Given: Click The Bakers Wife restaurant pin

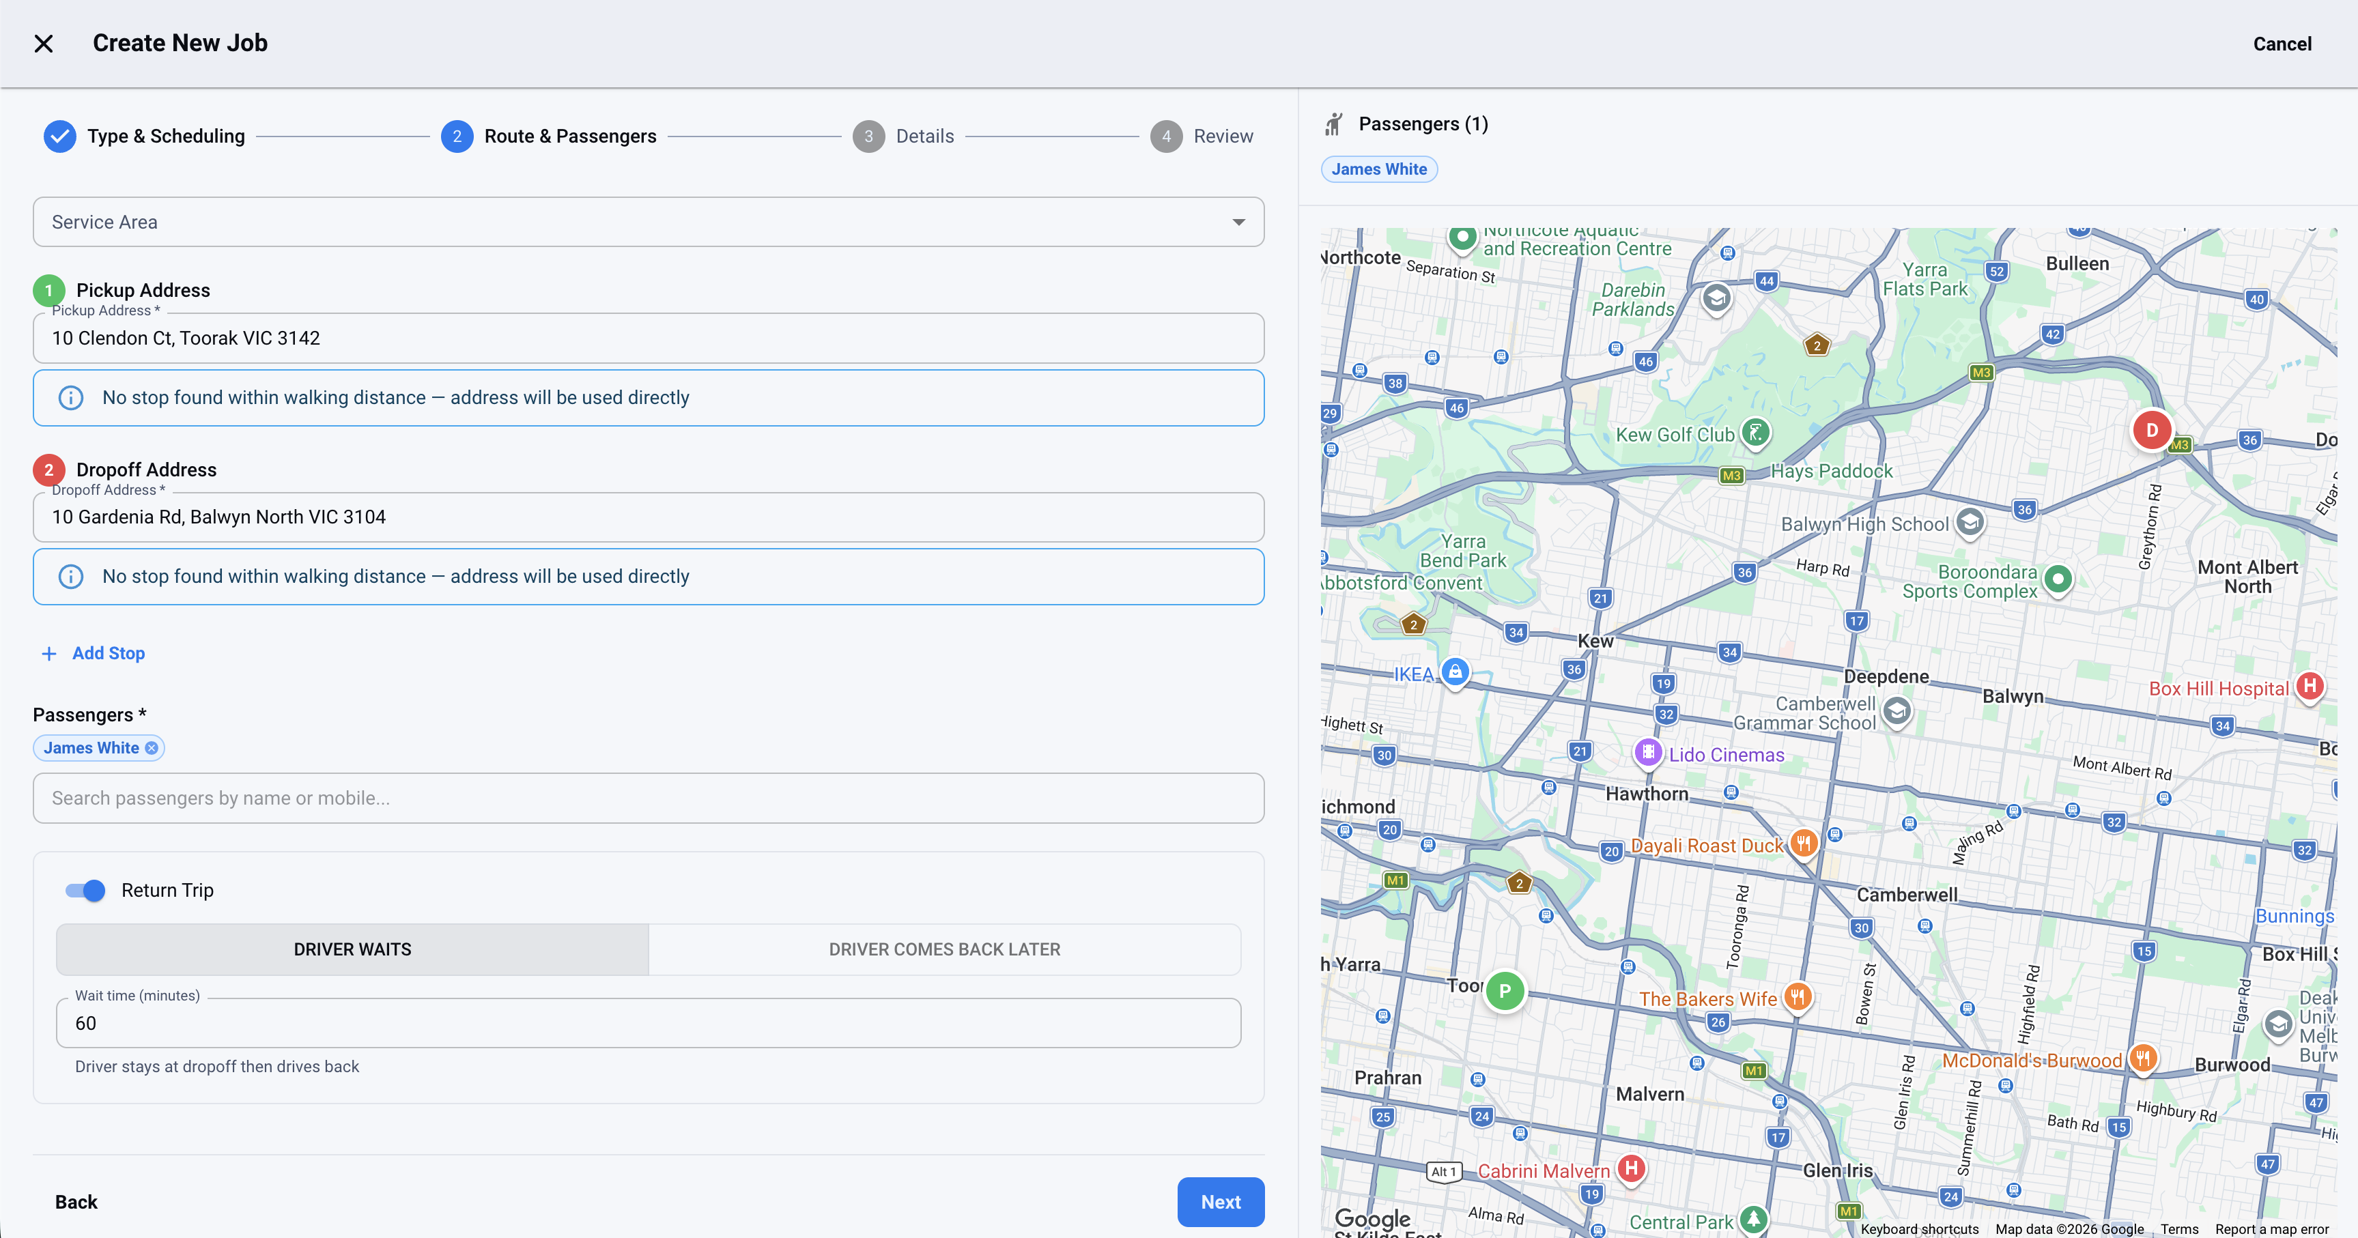Looking at the screenshot, I should pos(1798,996).
